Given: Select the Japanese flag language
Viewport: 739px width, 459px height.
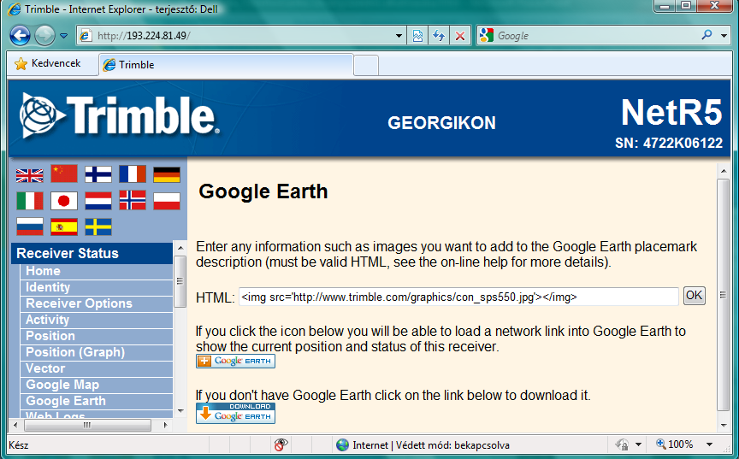Looking at the screenshot, I should coord(64,201).
